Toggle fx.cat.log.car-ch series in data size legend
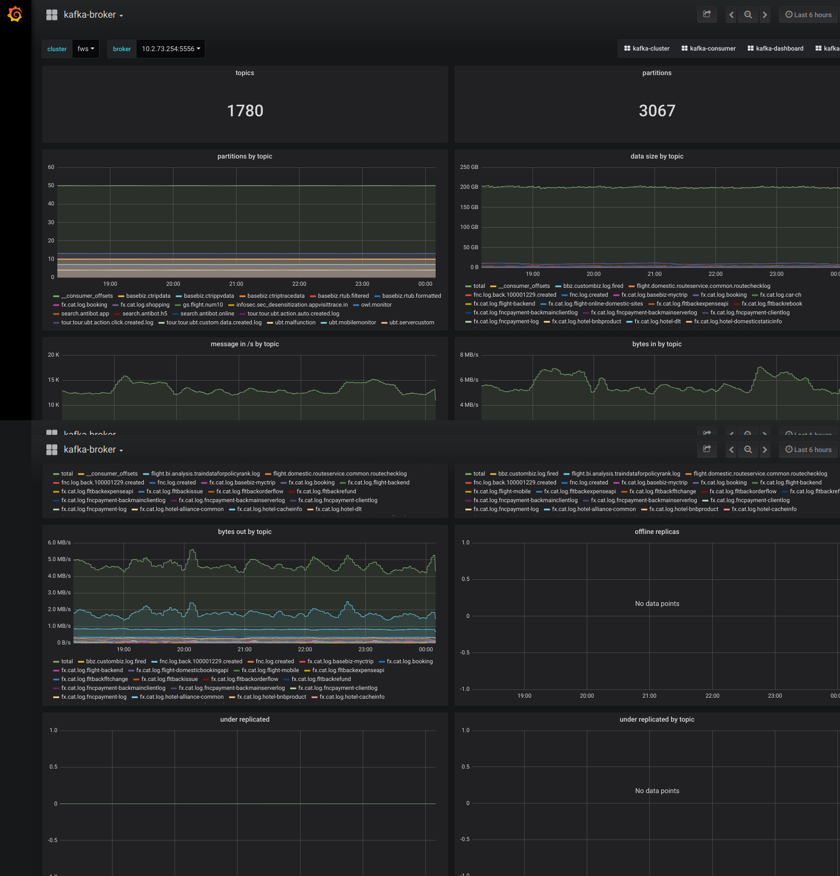Screen dimensions: 840x876 [781, 295]
